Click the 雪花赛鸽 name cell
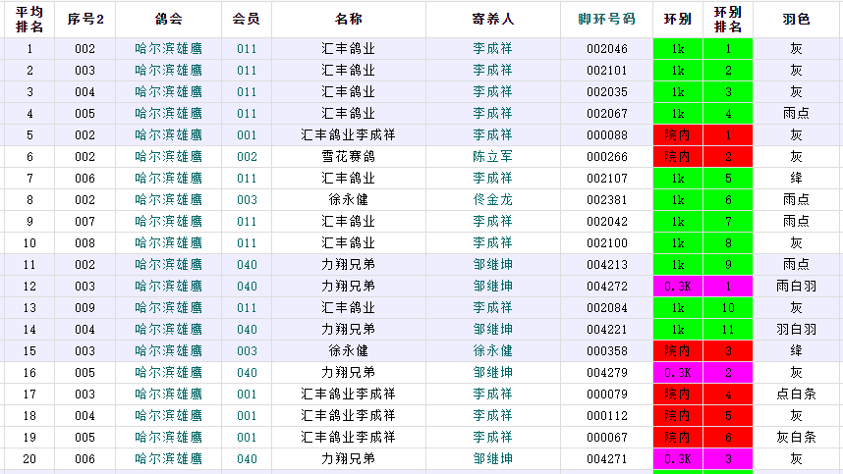Image resolution: width=843 pixels, height=474 pixels. [348, 156]
